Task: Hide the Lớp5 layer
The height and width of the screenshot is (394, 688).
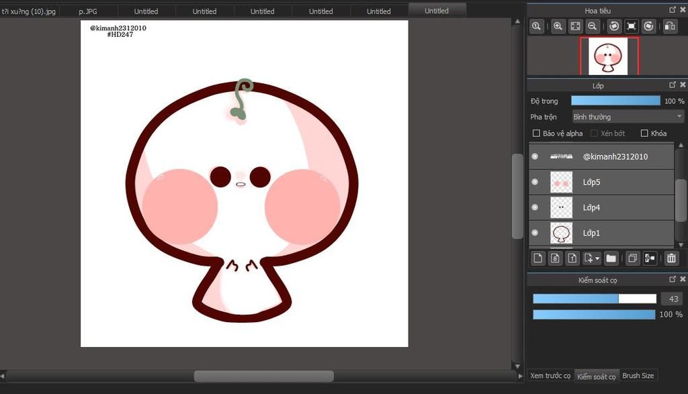Action: click(535, 182)
